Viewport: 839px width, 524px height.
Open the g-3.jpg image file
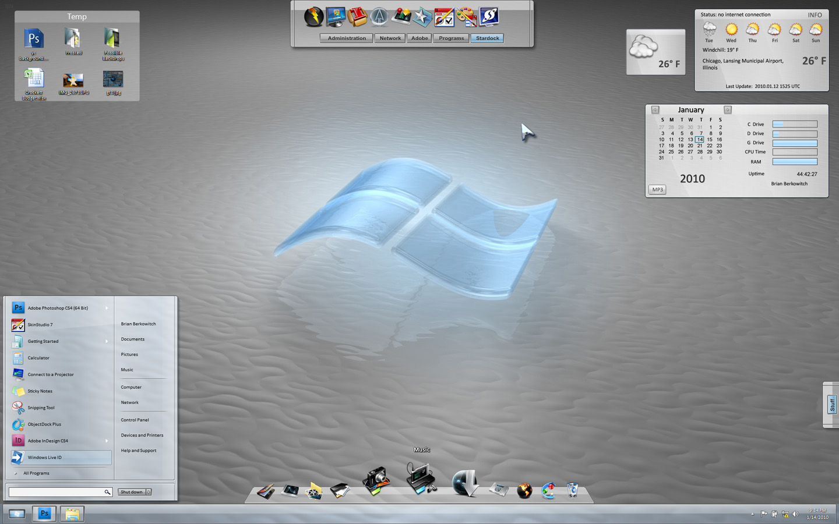tap(113, 83)
